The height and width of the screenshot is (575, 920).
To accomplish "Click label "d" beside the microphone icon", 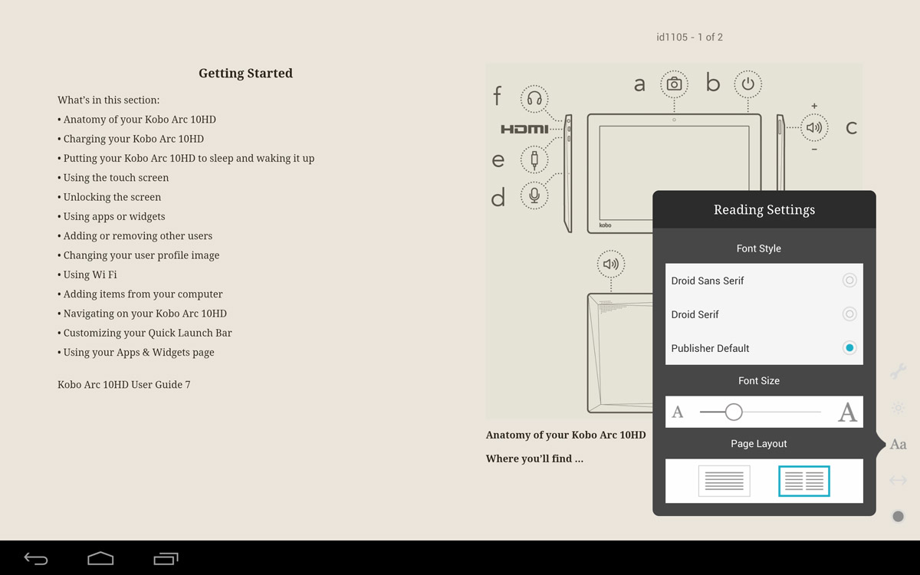I will tap(498, 197).
